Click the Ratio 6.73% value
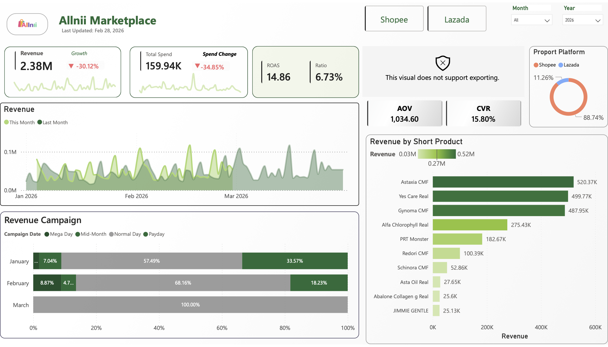 pos(329,77)
